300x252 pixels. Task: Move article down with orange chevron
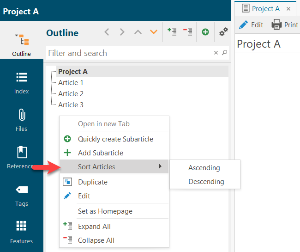click(154, 32)
